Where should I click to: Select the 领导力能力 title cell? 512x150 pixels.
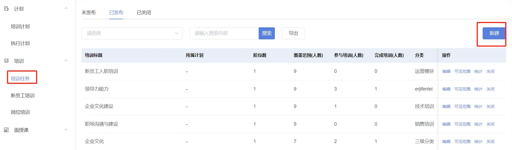pos(97,89)
